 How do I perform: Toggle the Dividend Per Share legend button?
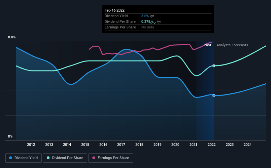[65, 158]
